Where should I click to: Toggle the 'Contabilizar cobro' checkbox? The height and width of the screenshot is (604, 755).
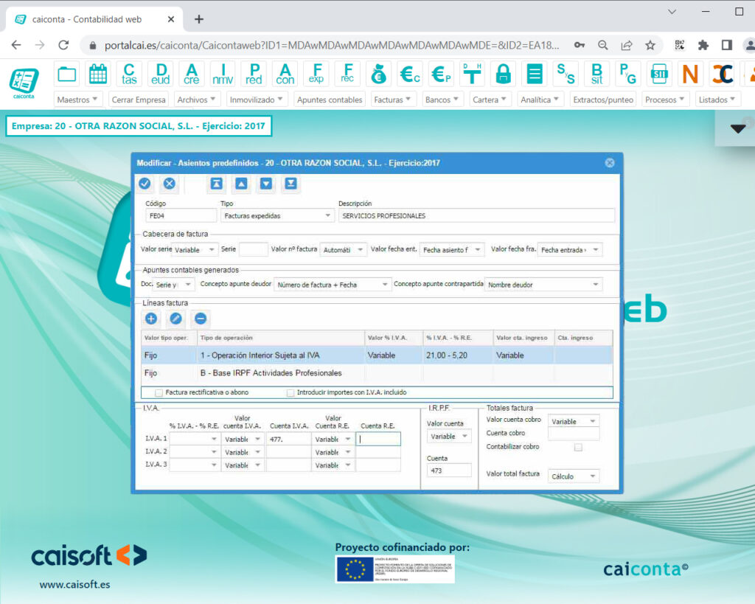click(580, 447)
